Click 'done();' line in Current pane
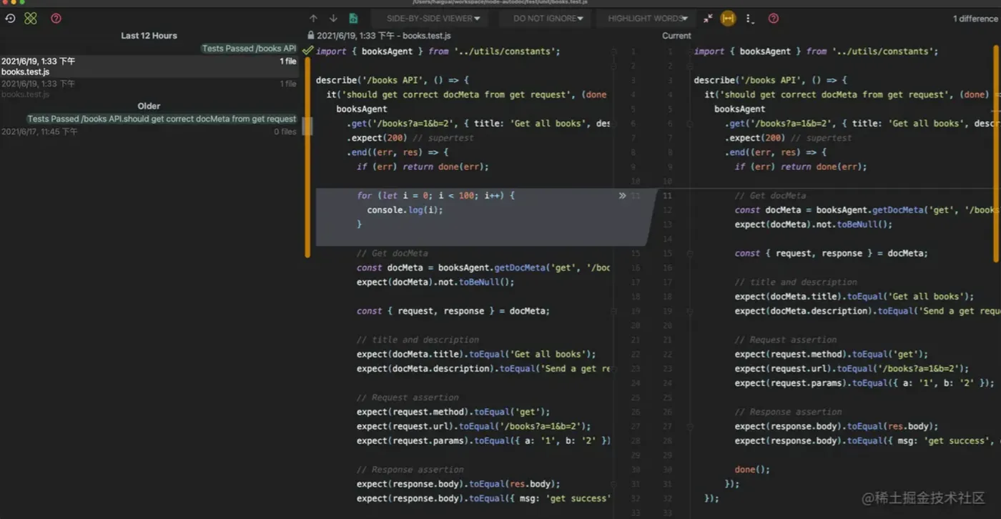 [752, 470]
